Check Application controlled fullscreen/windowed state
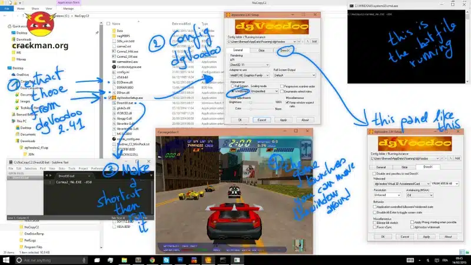471x265 pixels. coord(374,207)
